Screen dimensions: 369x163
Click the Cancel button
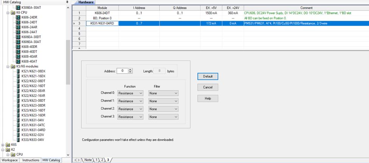(208, 87)
